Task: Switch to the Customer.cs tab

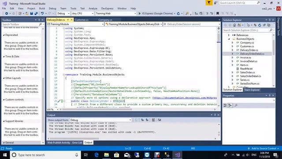Action: (82, 20)
